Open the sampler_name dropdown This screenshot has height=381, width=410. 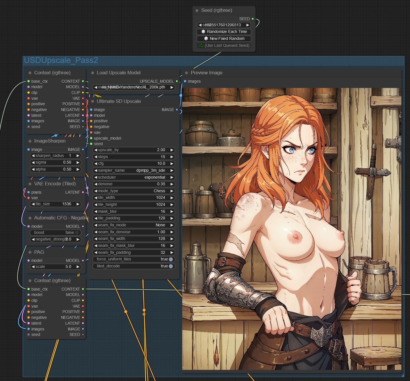(x=134, y=171)
